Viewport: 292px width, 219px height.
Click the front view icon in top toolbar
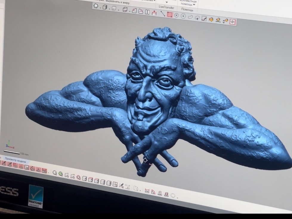coord(134,11)
